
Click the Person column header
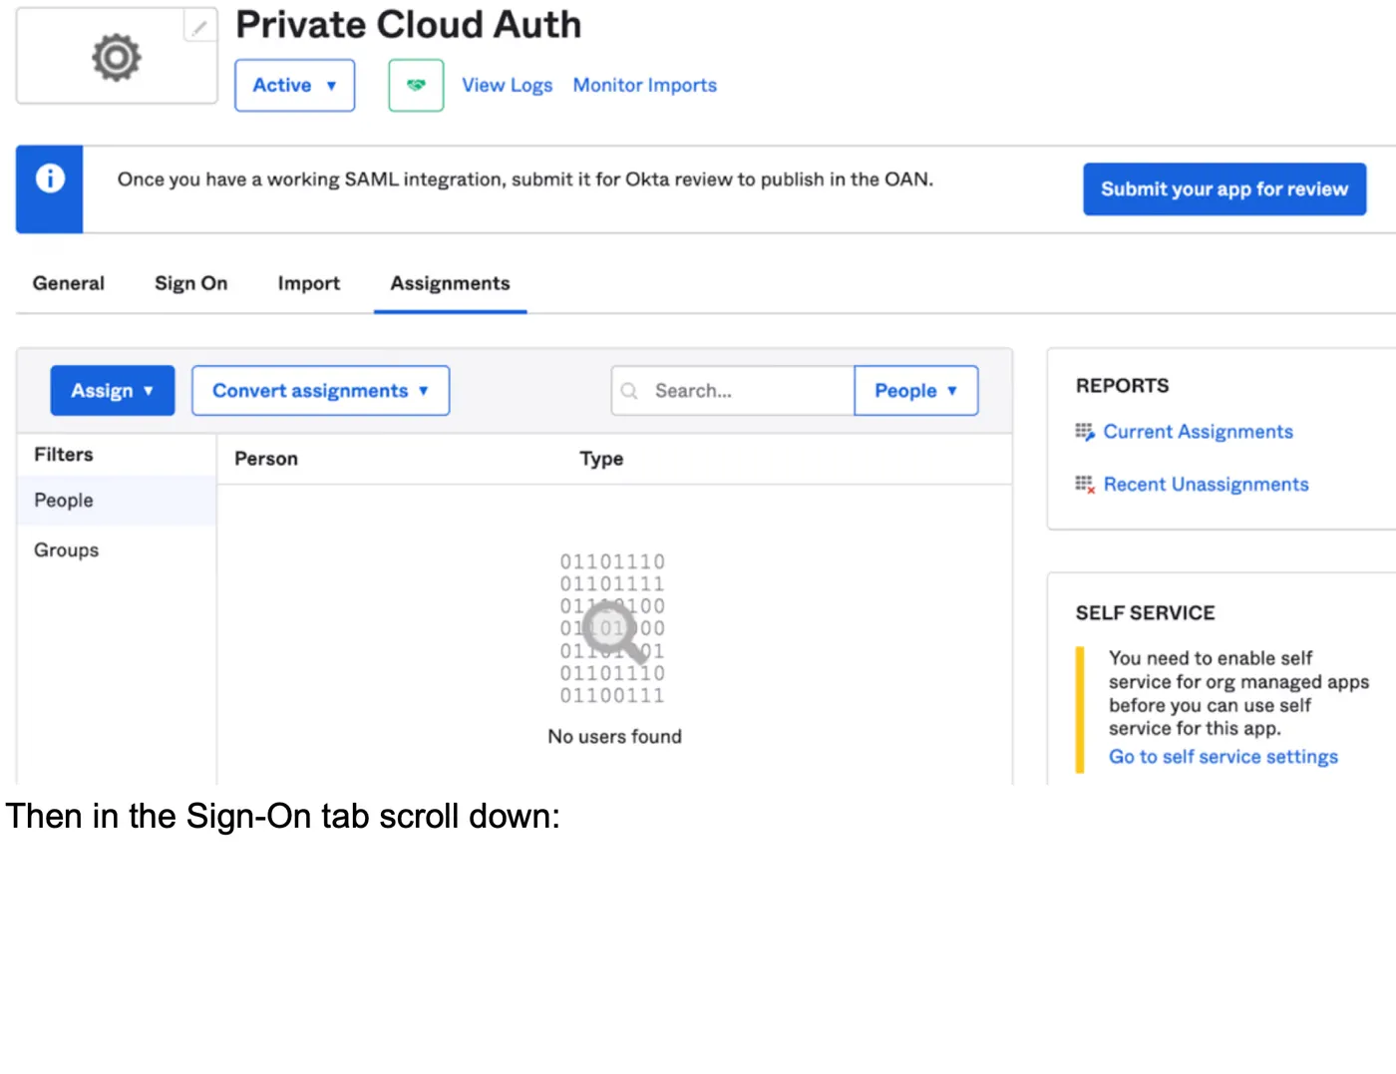click(x=266, y=459)
